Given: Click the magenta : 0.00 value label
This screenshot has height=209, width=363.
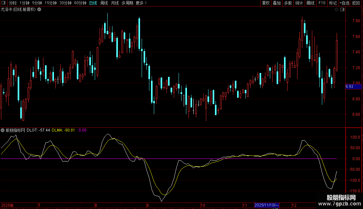Looking at the screenshot, I should [x=82, y=130].
